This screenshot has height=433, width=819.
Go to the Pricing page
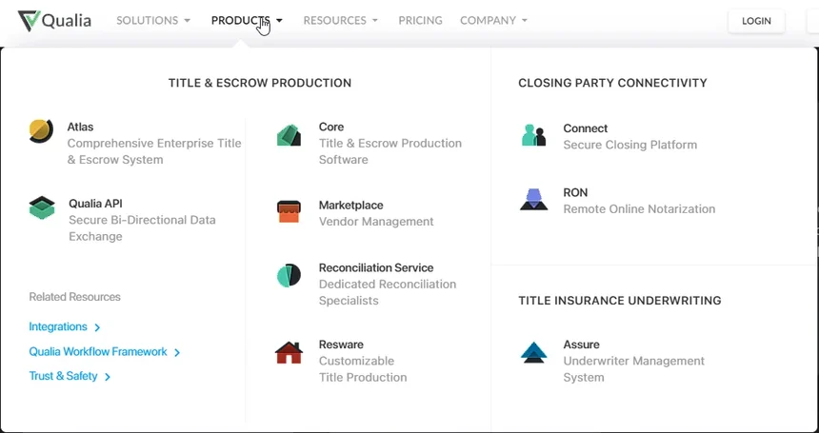421,20
